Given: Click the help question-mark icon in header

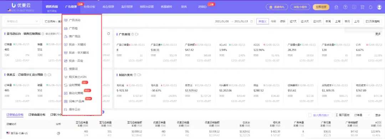Looking at the screenshot, I should pos(345,7).
